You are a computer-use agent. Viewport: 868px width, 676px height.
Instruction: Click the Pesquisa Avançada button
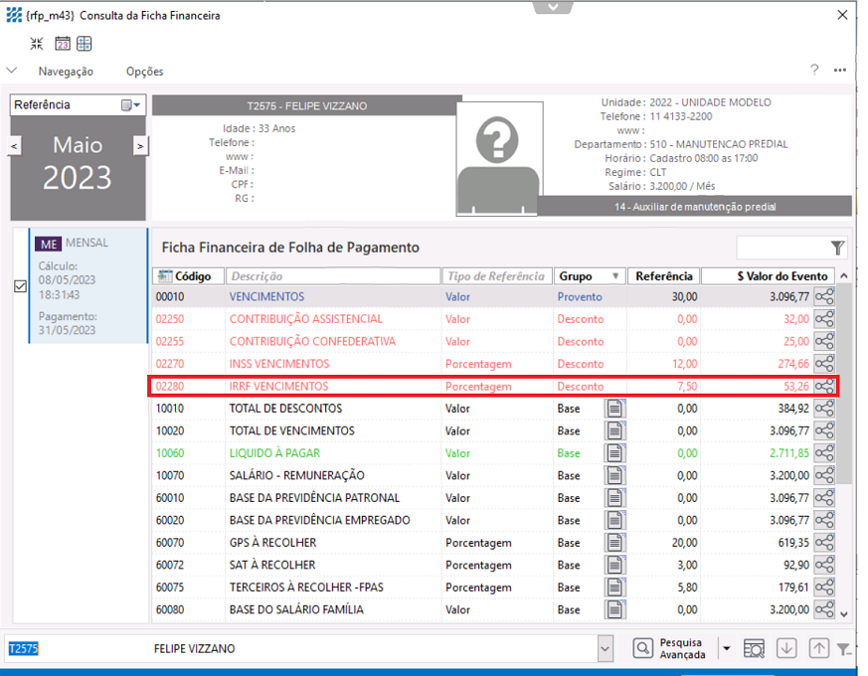point(672,648)
